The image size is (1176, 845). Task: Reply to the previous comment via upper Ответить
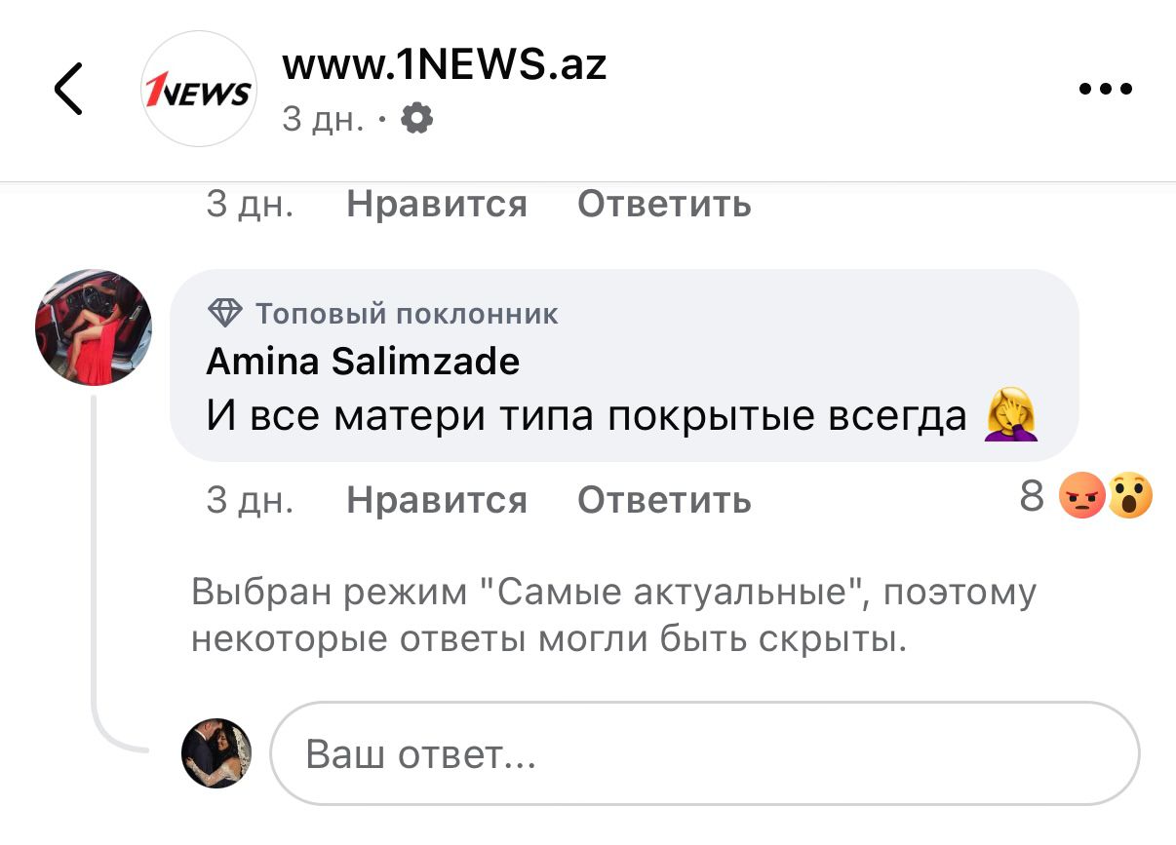point(664,204)
